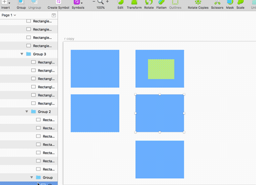
Task: Click the Scale tool icon
Action: pos(240,2)
